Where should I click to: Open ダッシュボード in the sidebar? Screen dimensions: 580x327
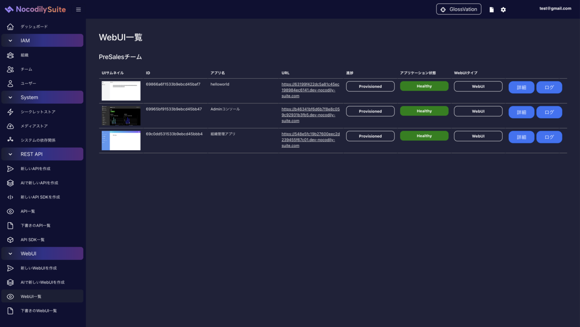(43, 27)
